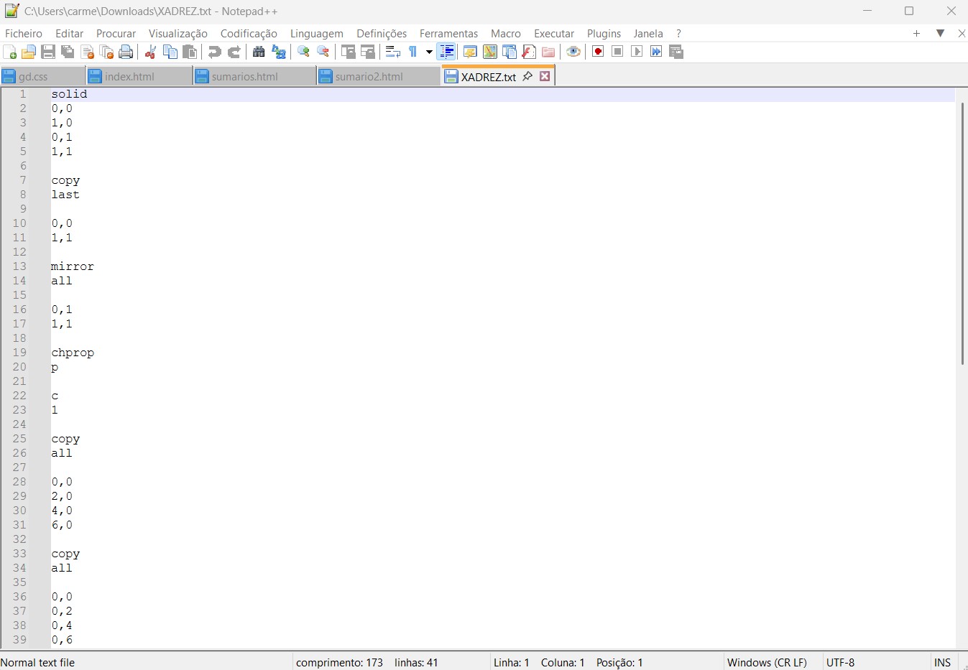This screenshot has height=670, width=968.
Task: Toggle INS insert mode in status bar
Action: 942,662
